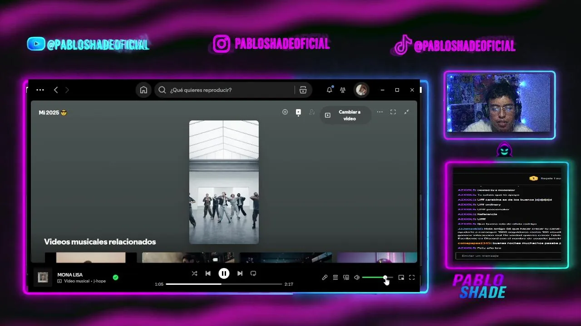Maximize the Spotify window
Viewport: 581px width, 326px height.
[x=397, y=90]
